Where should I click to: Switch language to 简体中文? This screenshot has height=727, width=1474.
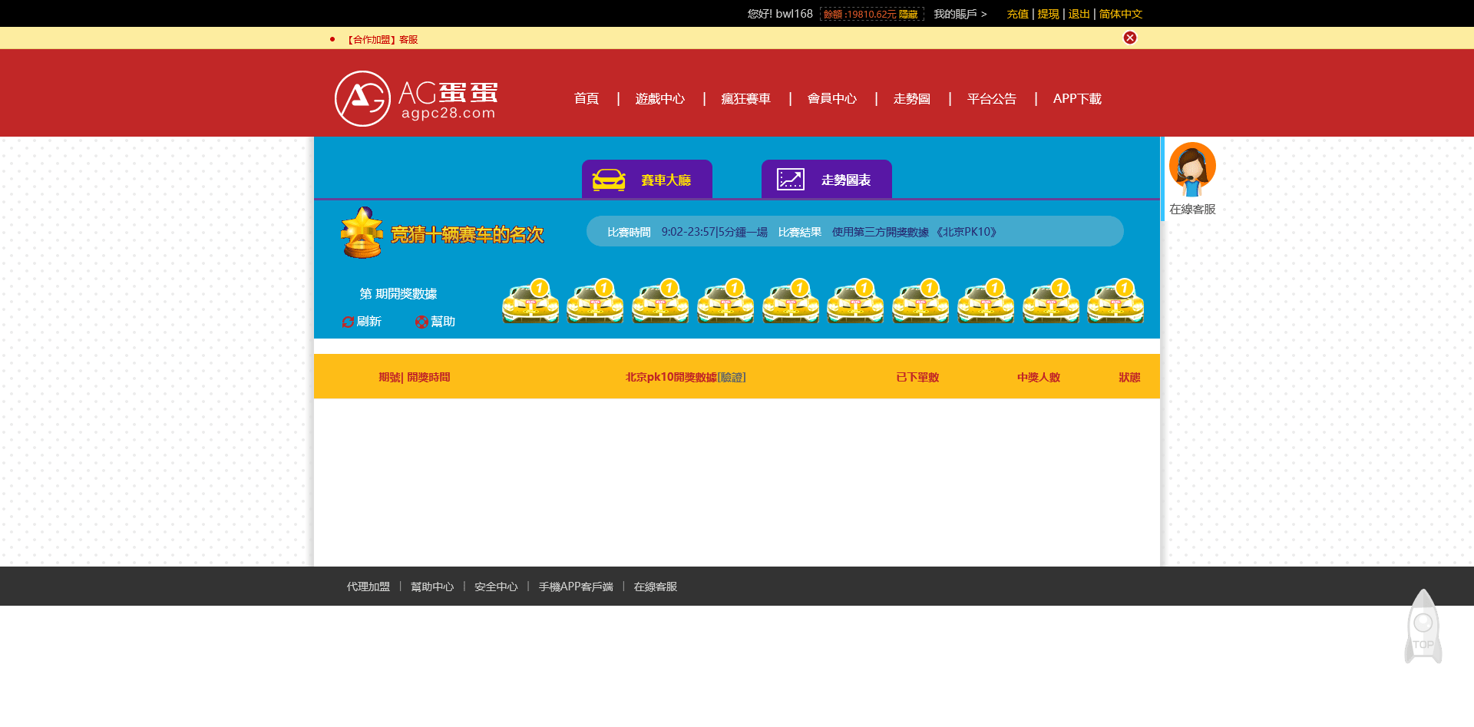pyautogui.click(x=1120, y=14)
